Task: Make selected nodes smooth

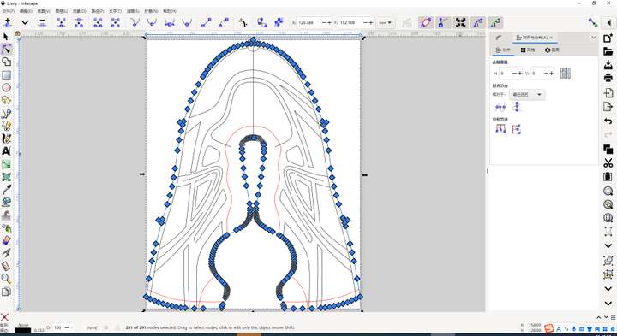Action: (152, 23)
